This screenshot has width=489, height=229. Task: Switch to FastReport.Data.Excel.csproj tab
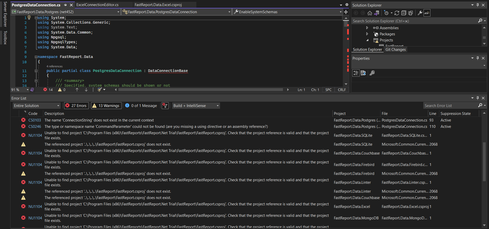click(x=158, y=5)
